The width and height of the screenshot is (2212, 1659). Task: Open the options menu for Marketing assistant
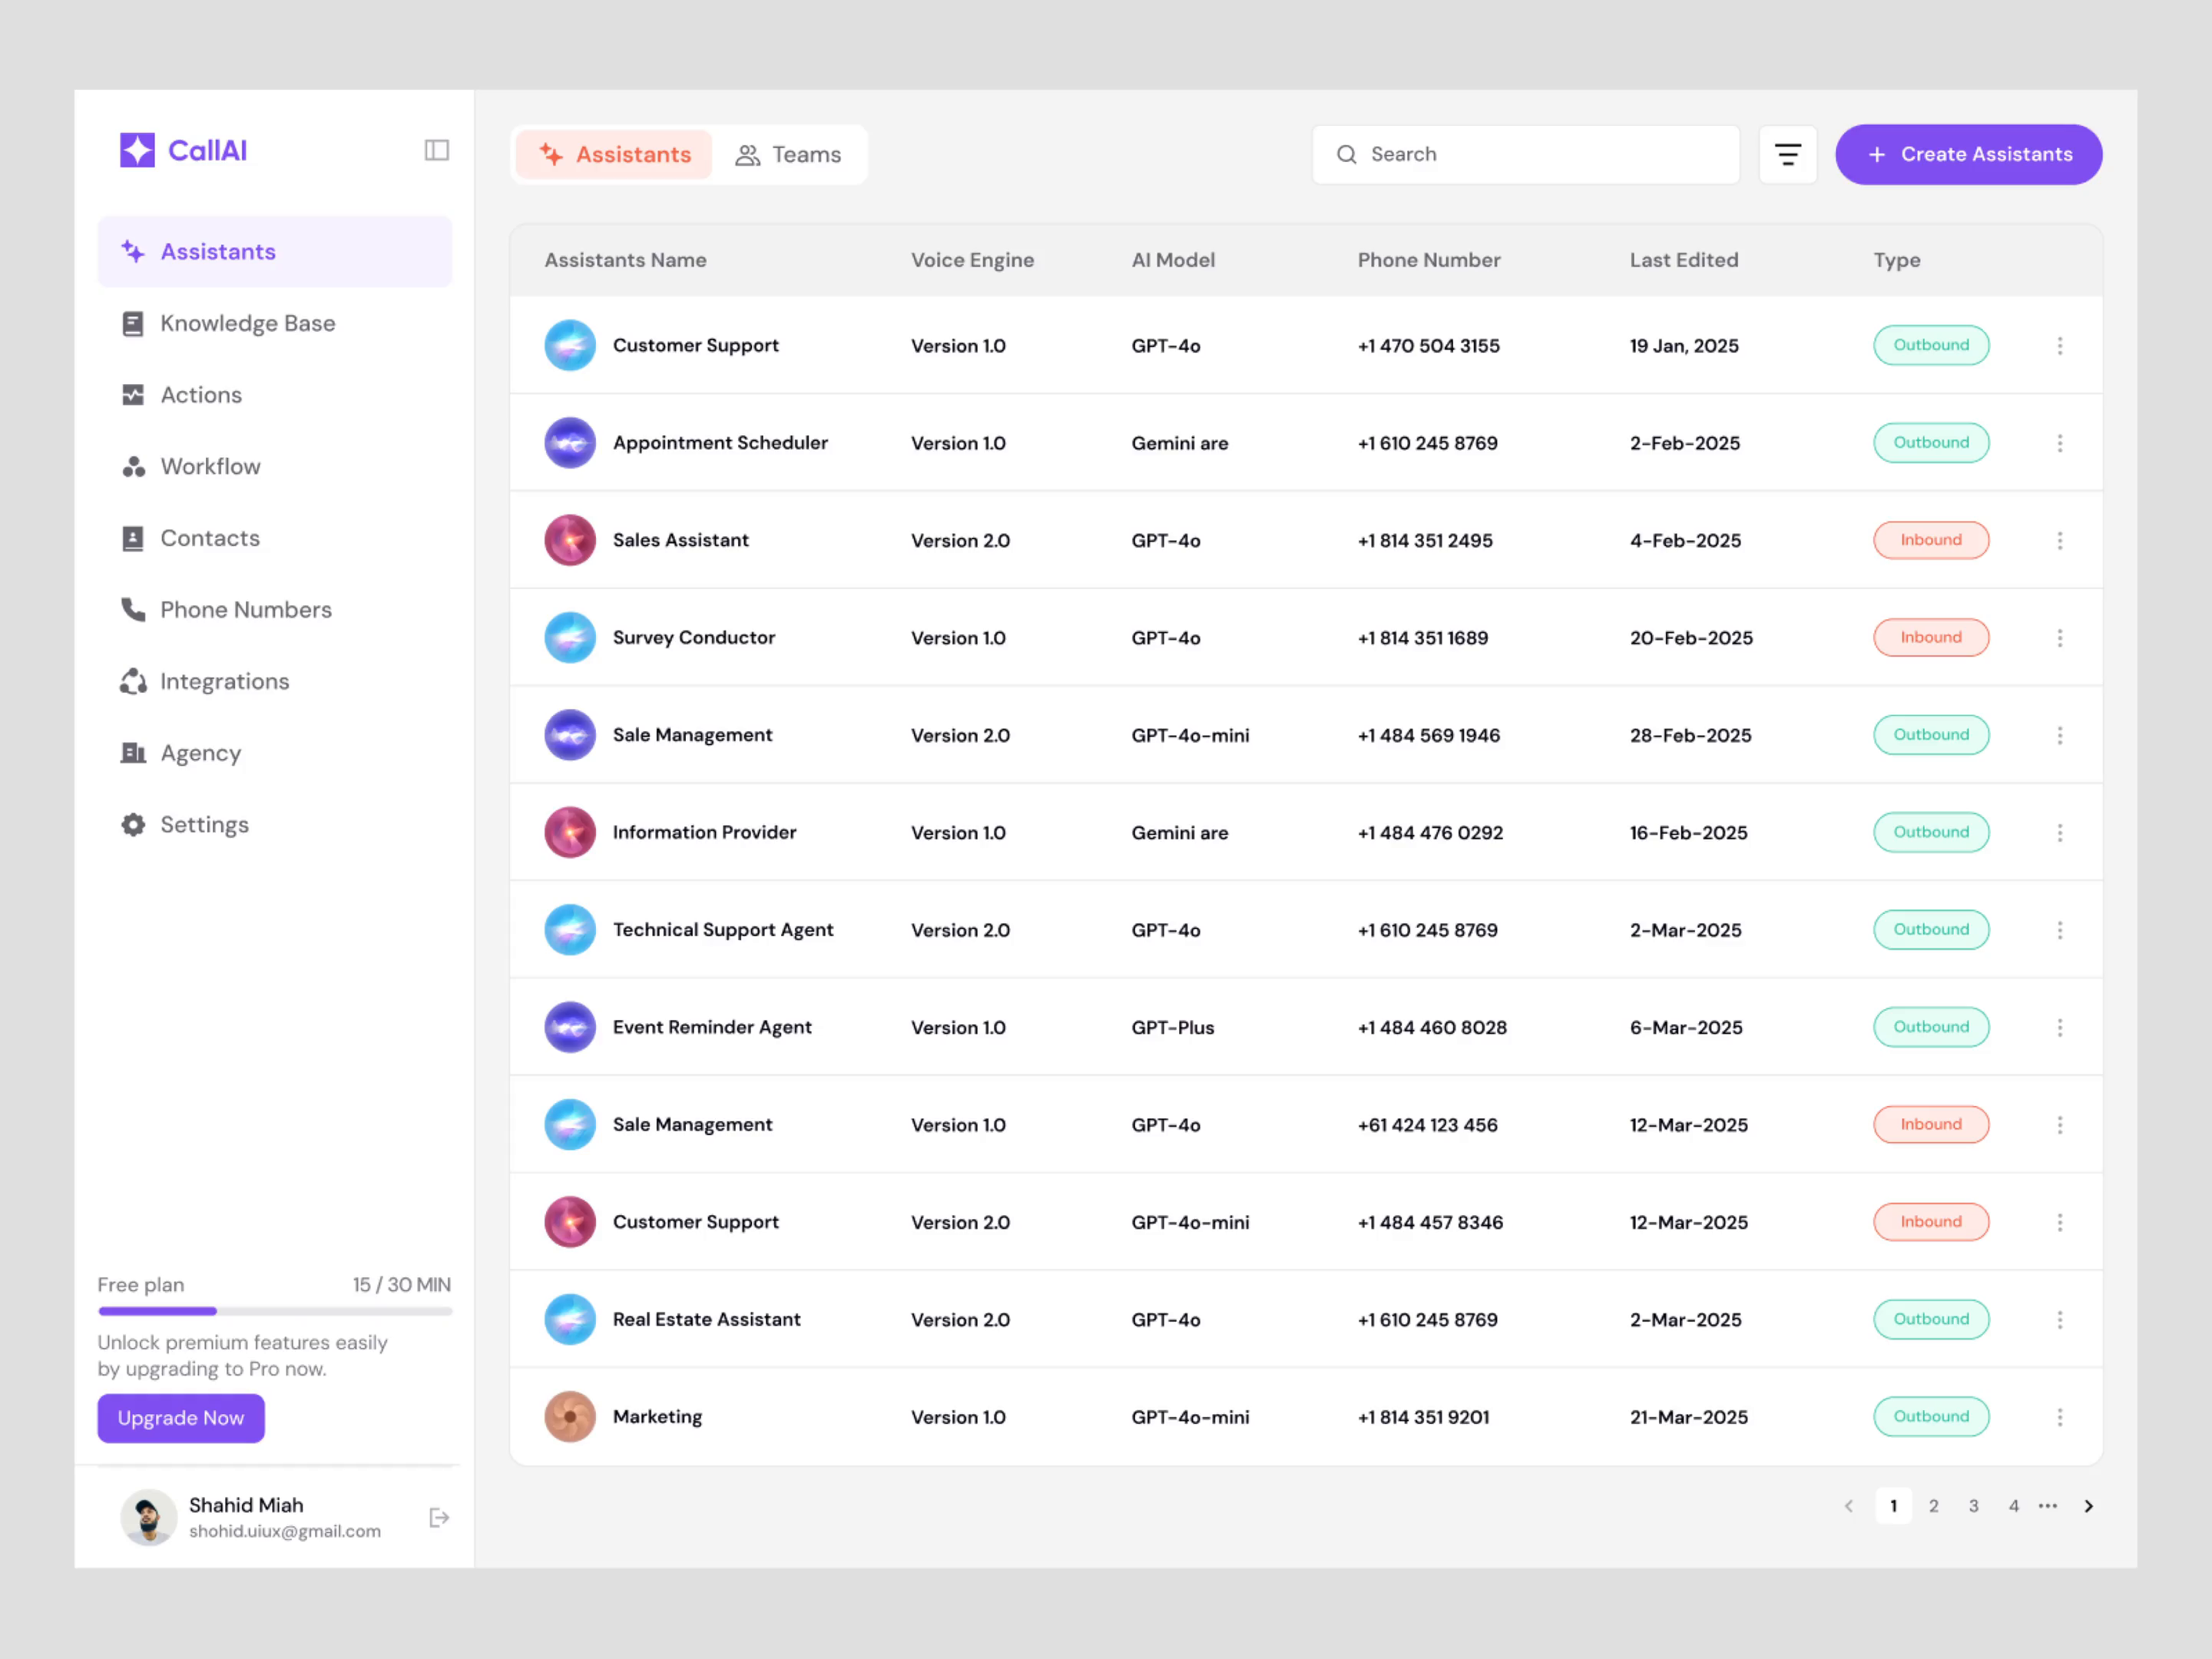pos(2060,1416)
